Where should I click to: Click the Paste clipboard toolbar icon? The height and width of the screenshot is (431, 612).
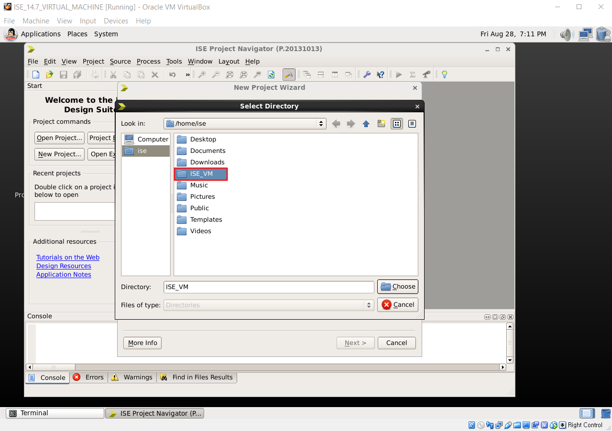tap(141, 75)
